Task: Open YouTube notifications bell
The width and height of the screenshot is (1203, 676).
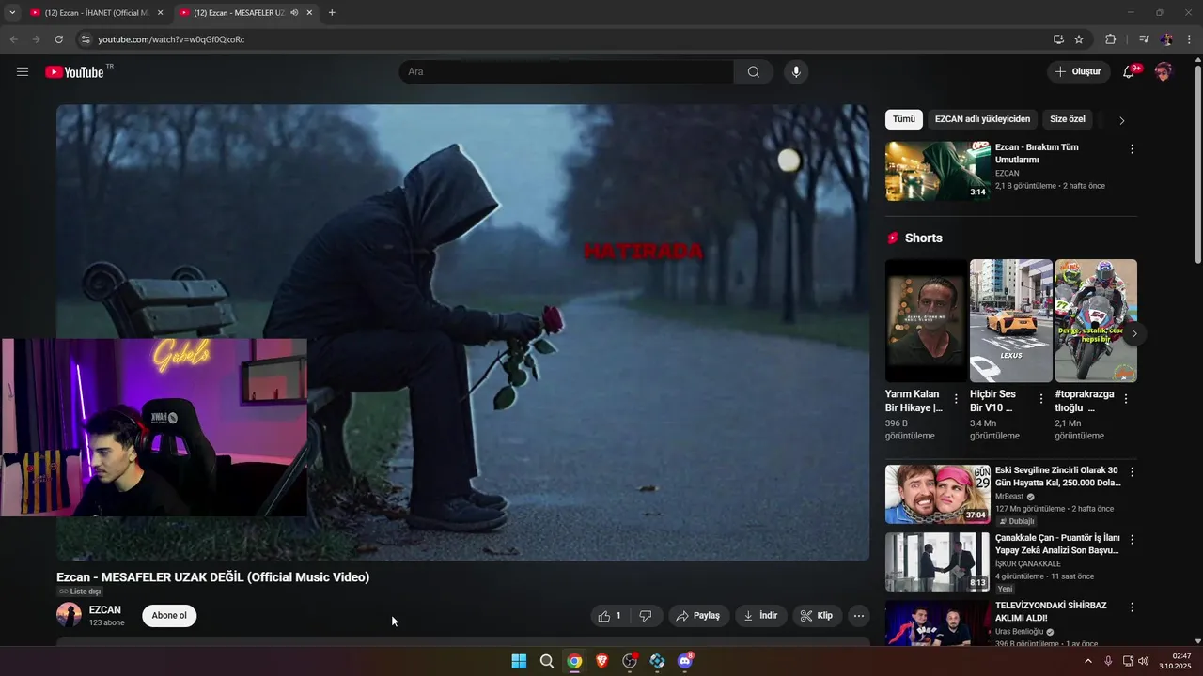Action: tap(1130, 72)
